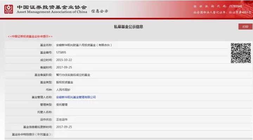Click the 信息公示 header text
253x140 pixels.
[99, 11]
